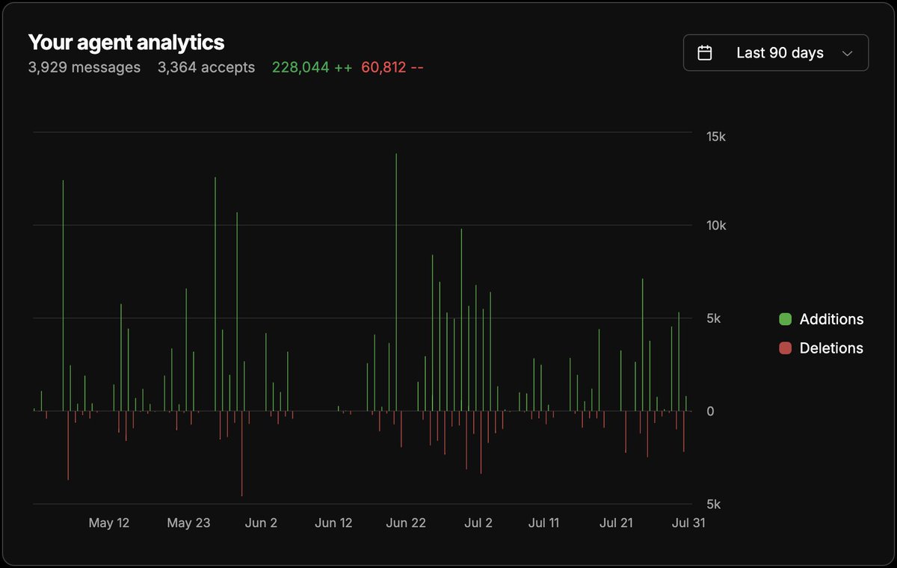Click the Jun 22 x-axis label
897x568 pixels.
click(x=406, y=523)
